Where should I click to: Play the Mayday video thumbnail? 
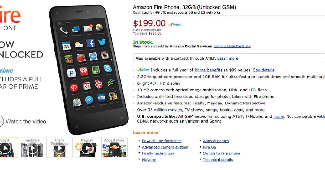tap(87, 148)
